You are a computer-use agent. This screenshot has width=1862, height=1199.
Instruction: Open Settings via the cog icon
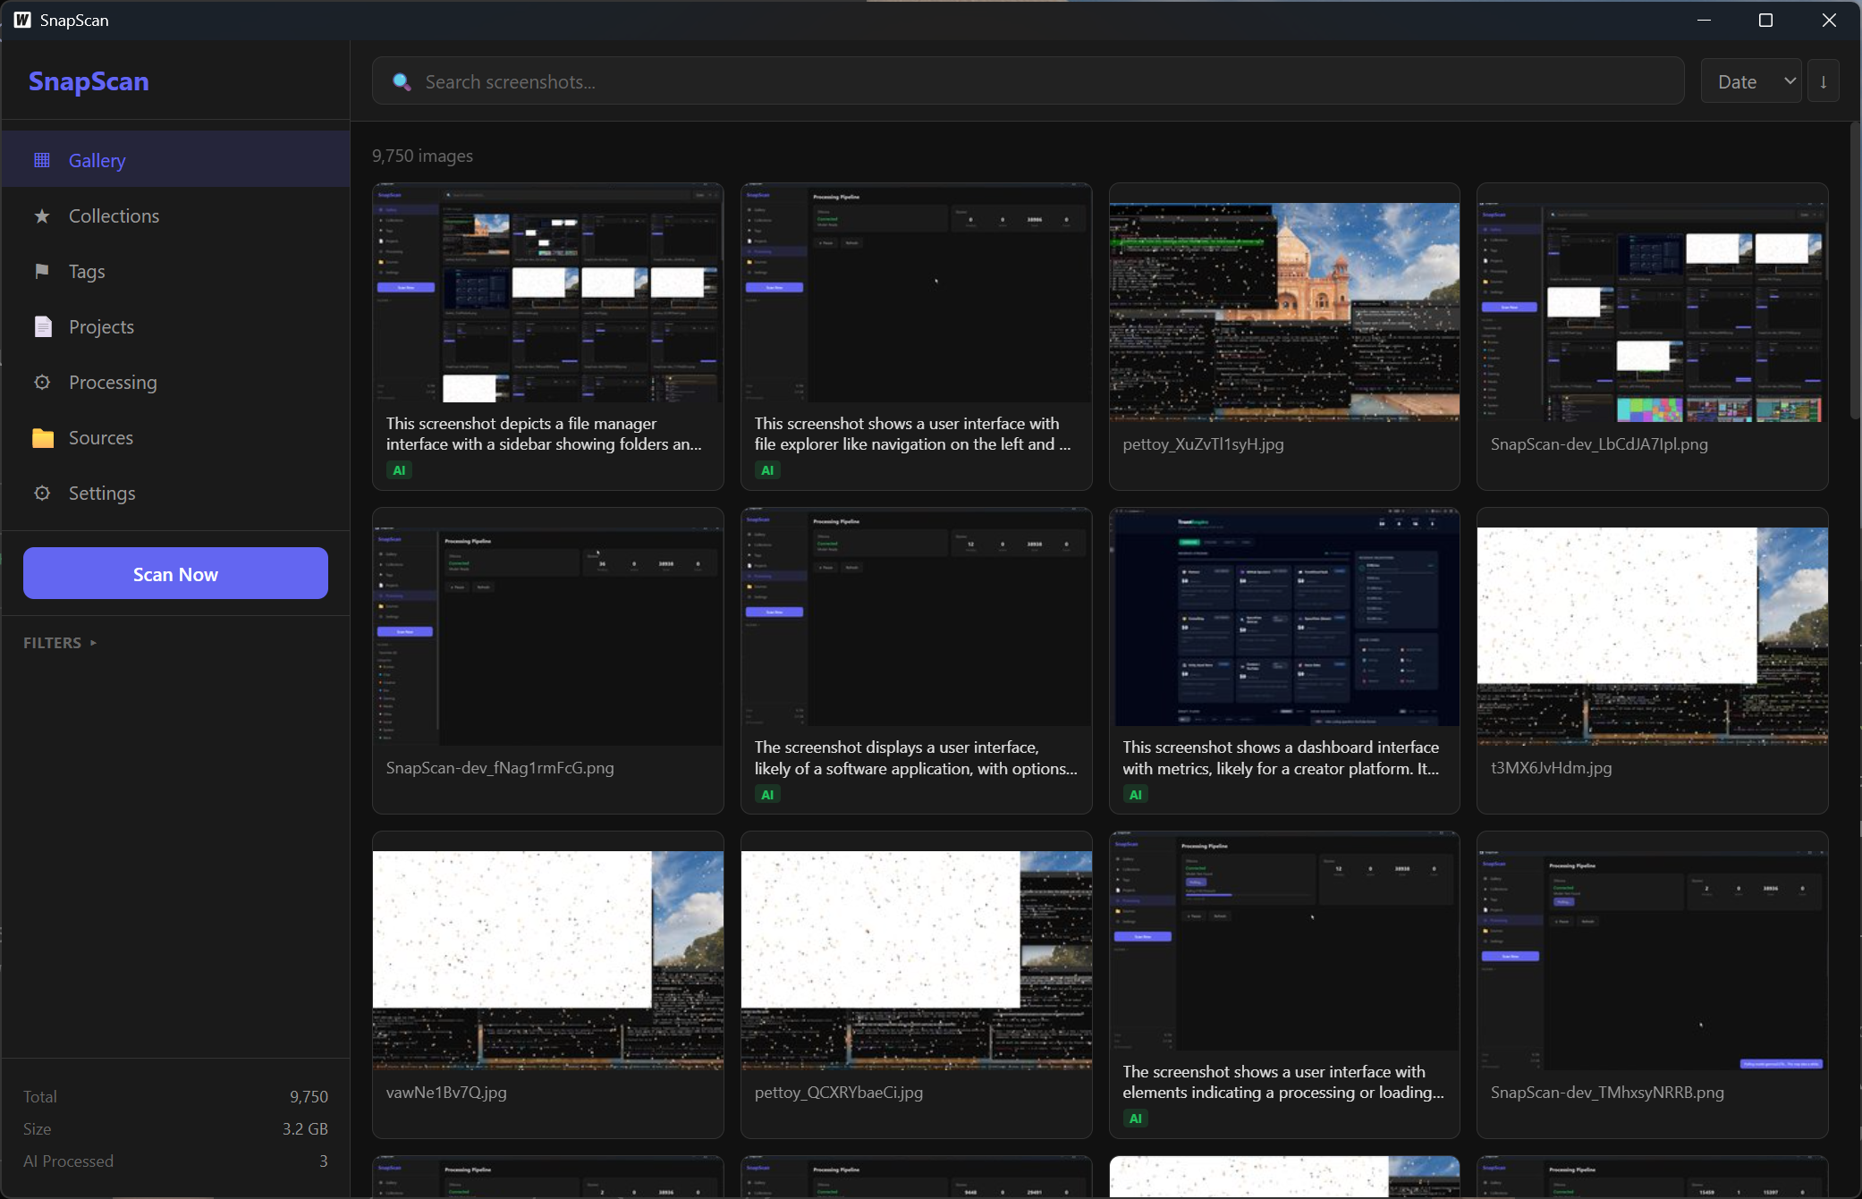(x=41, y=493)
